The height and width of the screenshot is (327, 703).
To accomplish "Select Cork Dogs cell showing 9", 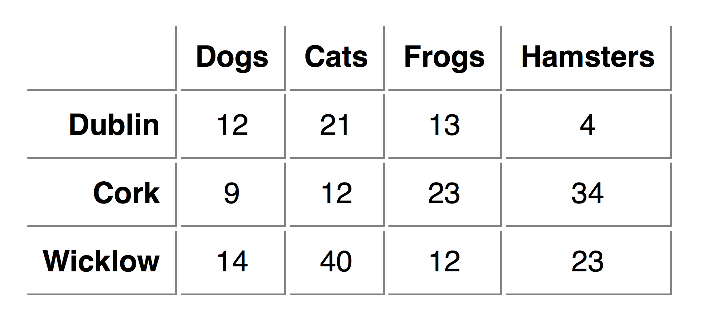I will tap(233, 195).
